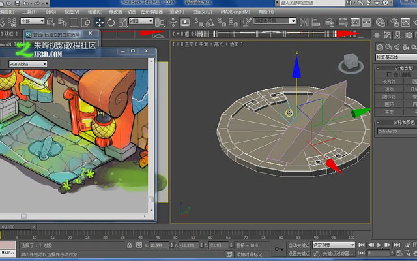Viewport: 417px width, 261px height.
Task: Select the Scale transform tool
Action: (122, 22)
